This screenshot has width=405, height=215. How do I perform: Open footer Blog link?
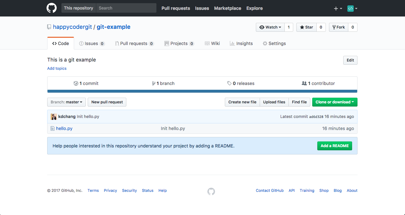click(x=338, y=191)
